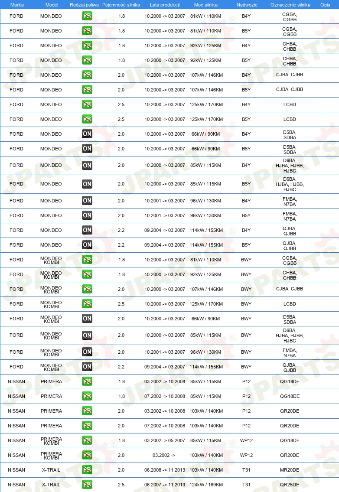Click BWY body cell in Kombi 114kW row
The width and height of the screenshot is (339, 492).
tap(246, 367)
